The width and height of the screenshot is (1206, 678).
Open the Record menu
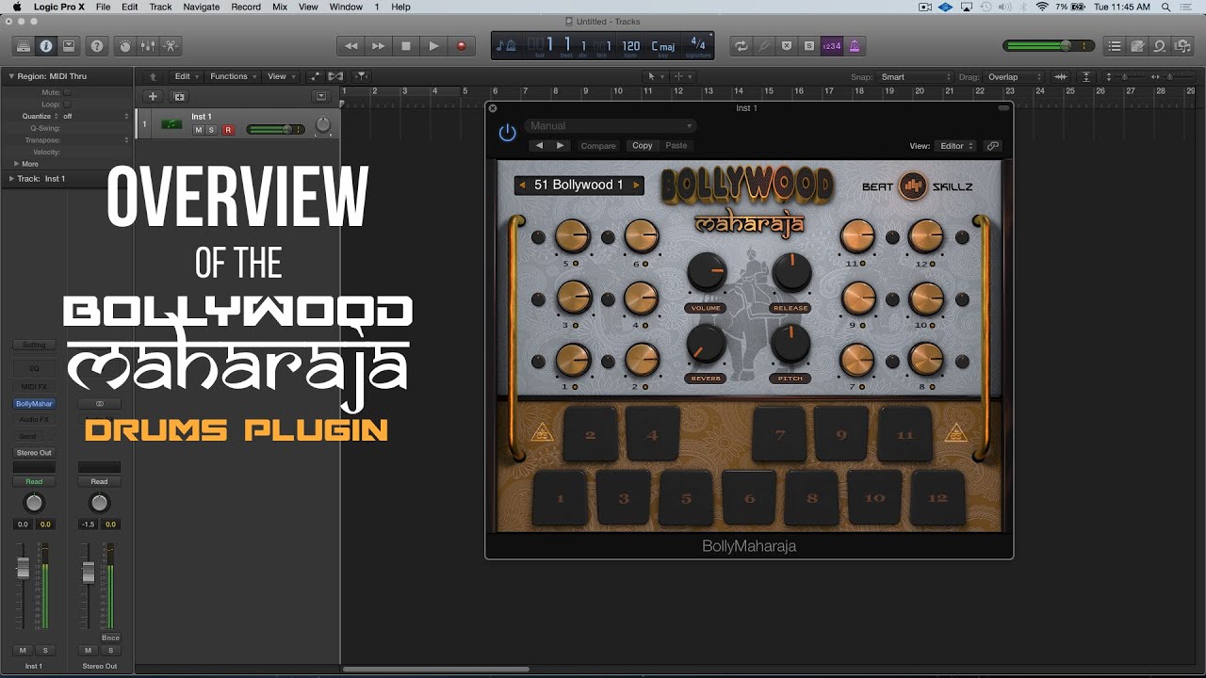(x=246, y=7)
